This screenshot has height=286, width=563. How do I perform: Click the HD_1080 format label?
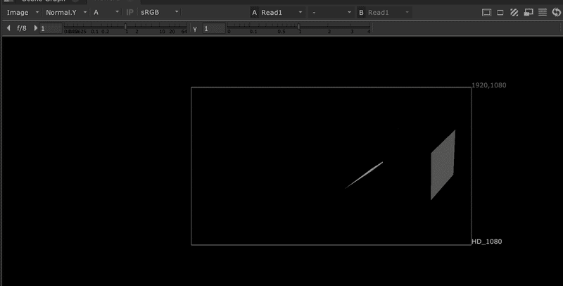click(x=486, y=242)
